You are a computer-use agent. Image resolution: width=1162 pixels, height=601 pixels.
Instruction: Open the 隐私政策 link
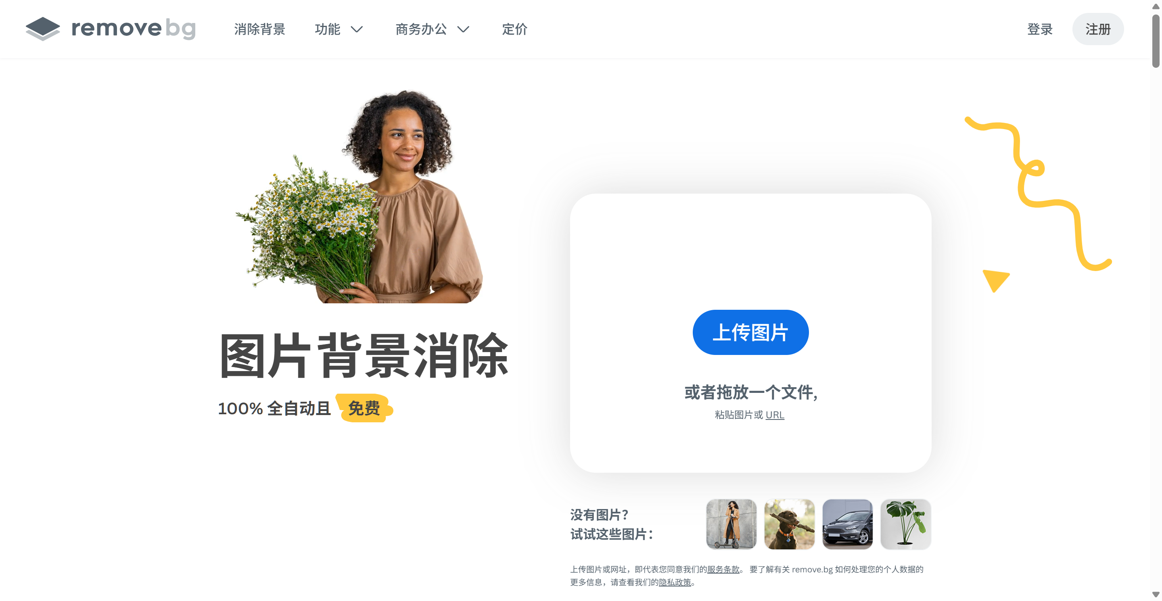point(675,582)
